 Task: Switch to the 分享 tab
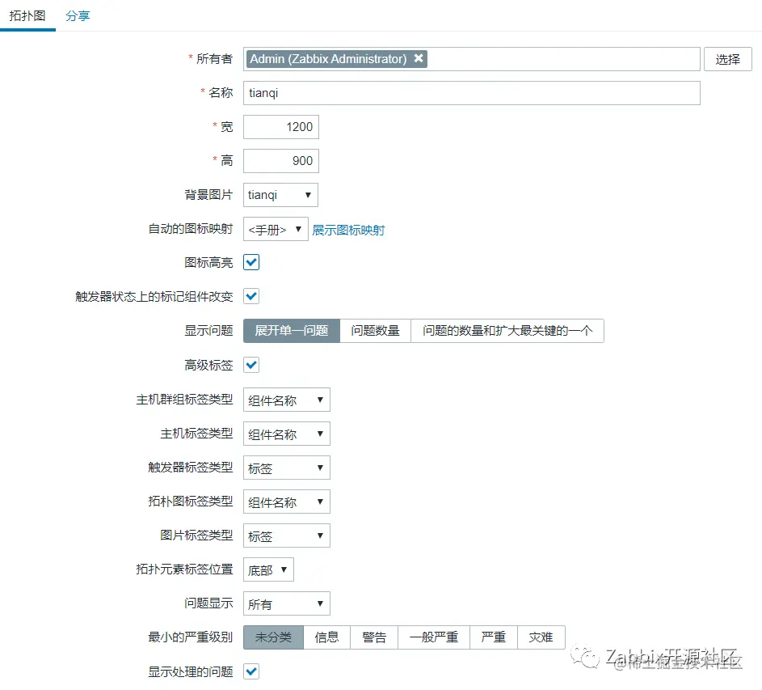pos(78,15)
